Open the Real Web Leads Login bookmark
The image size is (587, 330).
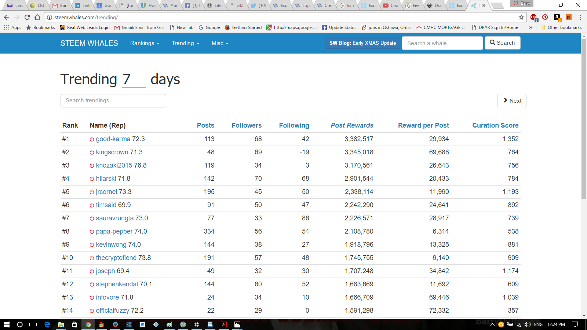84,27
